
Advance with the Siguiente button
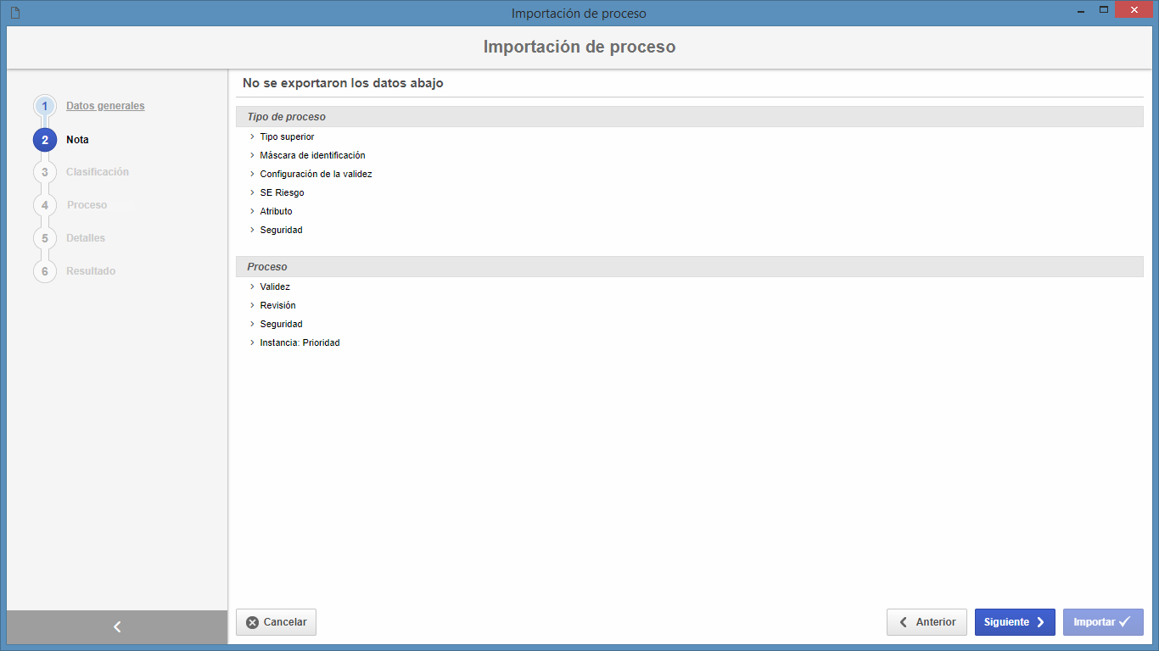point(1015,622)
